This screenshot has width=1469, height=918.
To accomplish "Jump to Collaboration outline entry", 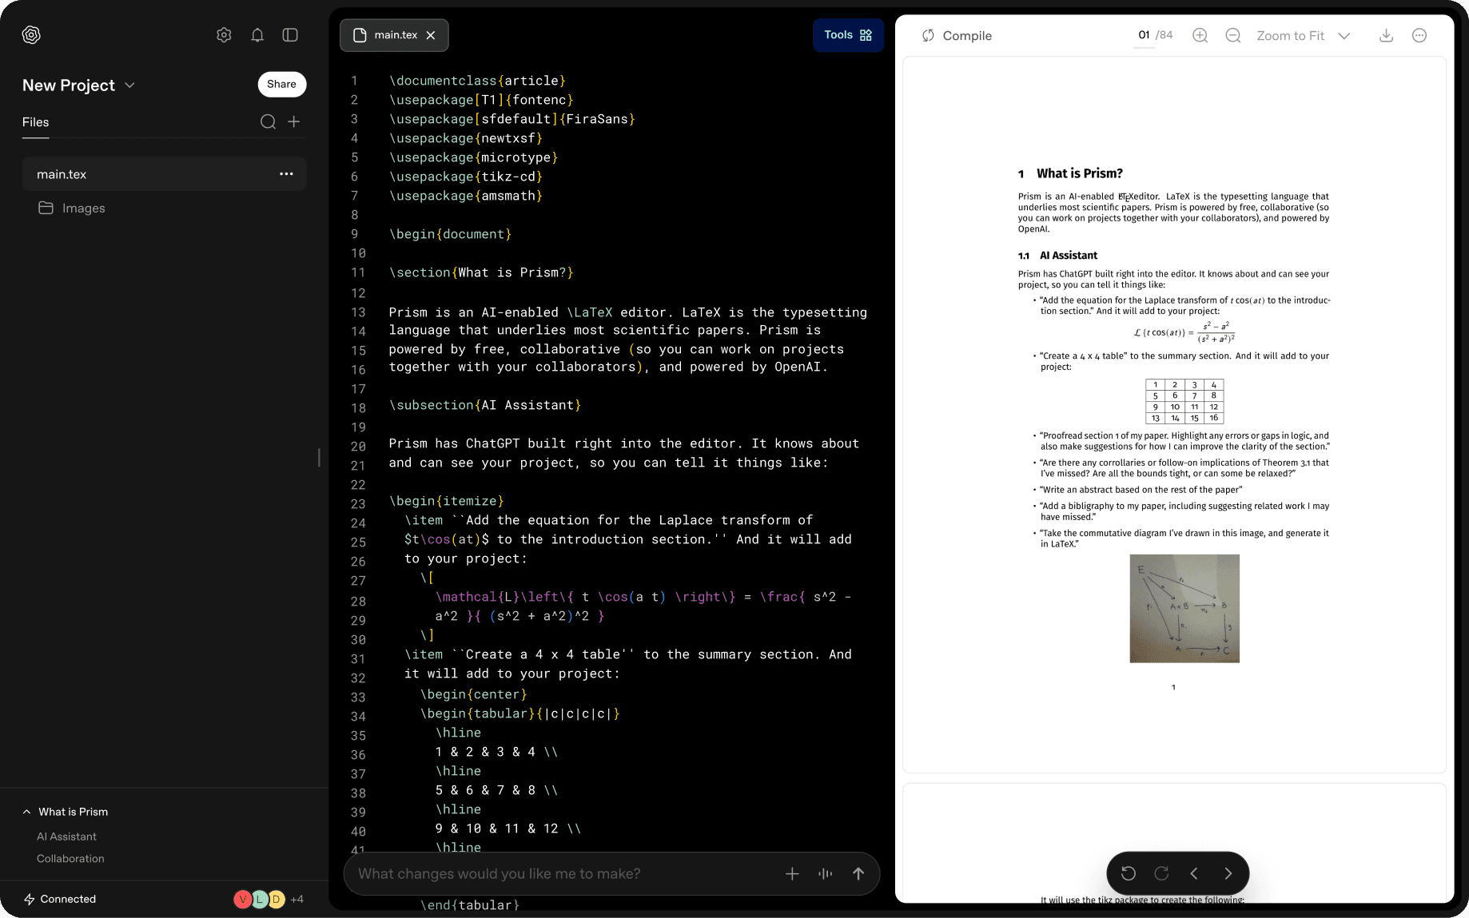I will click(x=70, y=859).
